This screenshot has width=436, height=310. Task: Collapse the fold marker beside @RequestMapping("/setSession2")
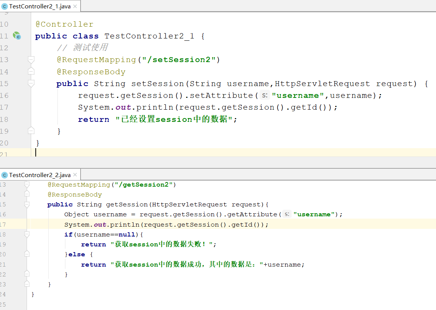click(x=31, y=60)
